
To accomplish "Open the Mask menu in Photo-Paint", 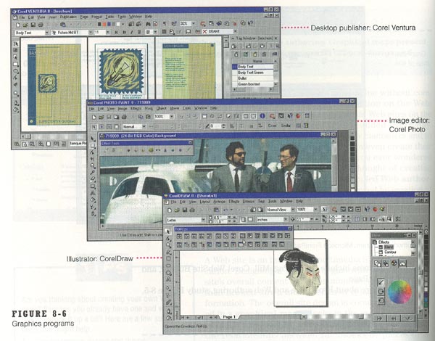I will click(149, 108).
